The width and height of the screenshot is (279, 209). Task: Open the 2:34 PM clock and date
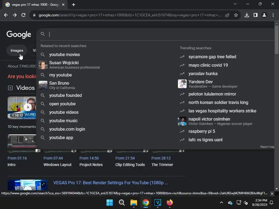[x=260, y=202]
